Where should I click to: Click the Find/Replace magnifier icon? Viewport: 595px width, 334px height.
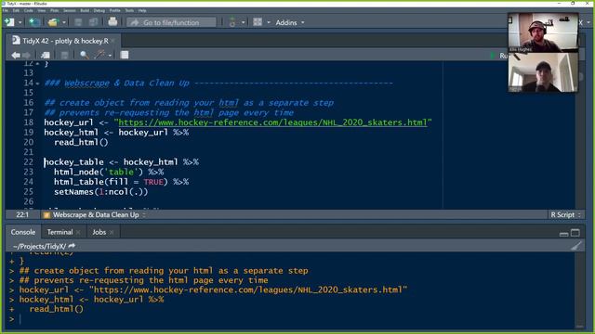[84, 56]
